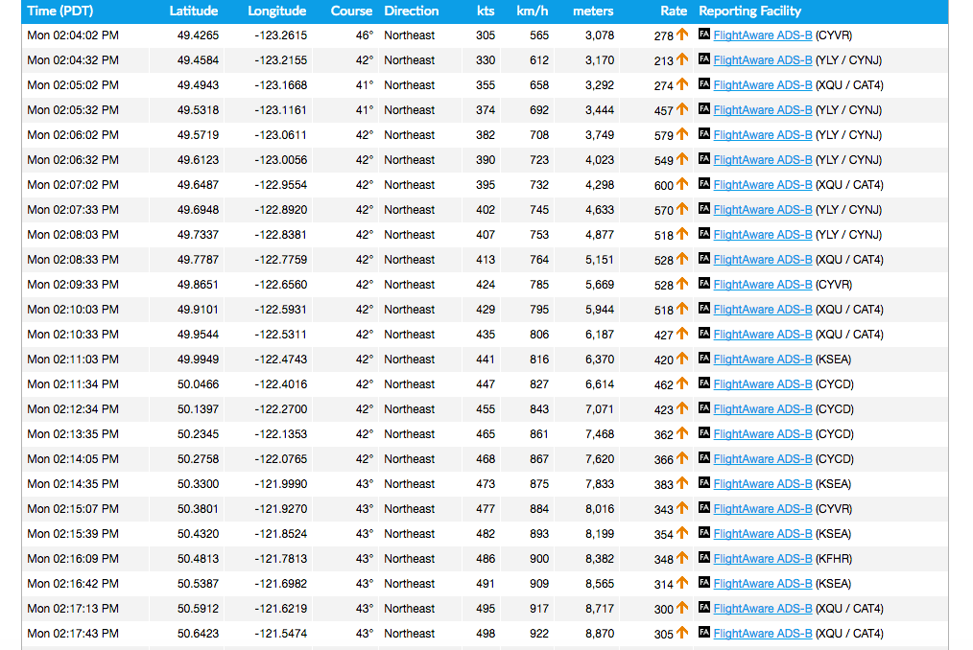Click the orange climb arrow beside rate 600

(682, 184)
